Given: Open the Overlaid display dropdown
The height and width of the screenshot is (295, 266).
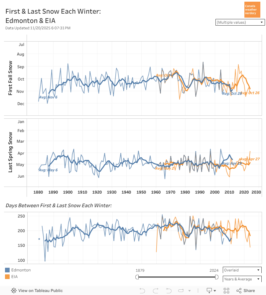Looking at the screenshot, I should coord(242,270).
